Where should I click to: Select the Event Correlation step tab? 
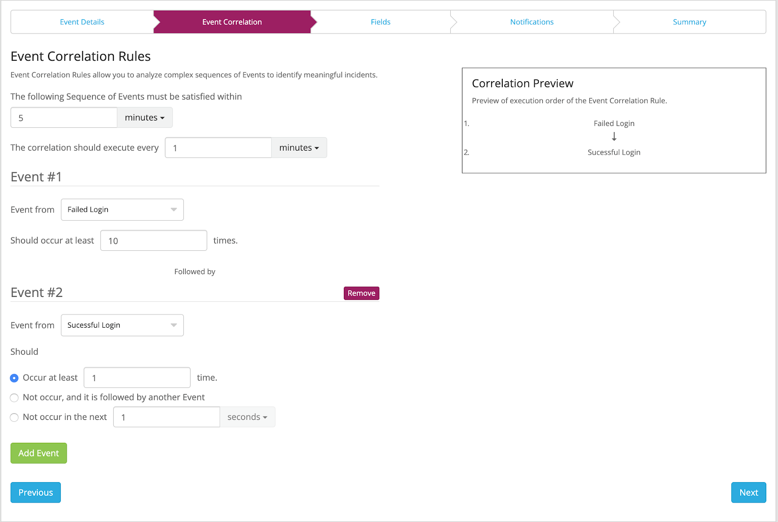coord(232,22)
